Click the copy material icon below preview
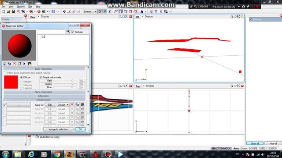Screen dimensions: 282x158 click(9, 64)
